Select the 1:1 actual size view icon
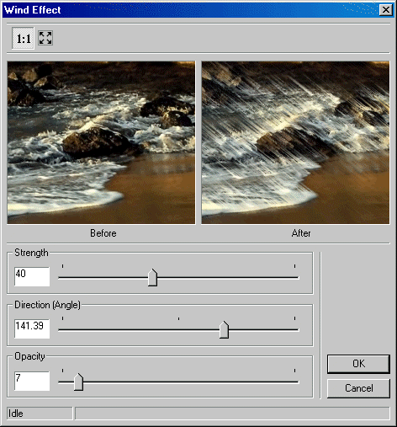The height and width of the screenshot is (427, 397). tap(23, 38)
